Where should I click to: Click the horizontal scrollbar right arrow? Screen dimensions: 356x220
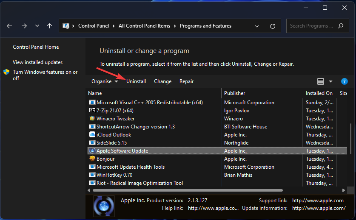pos(344,190)
